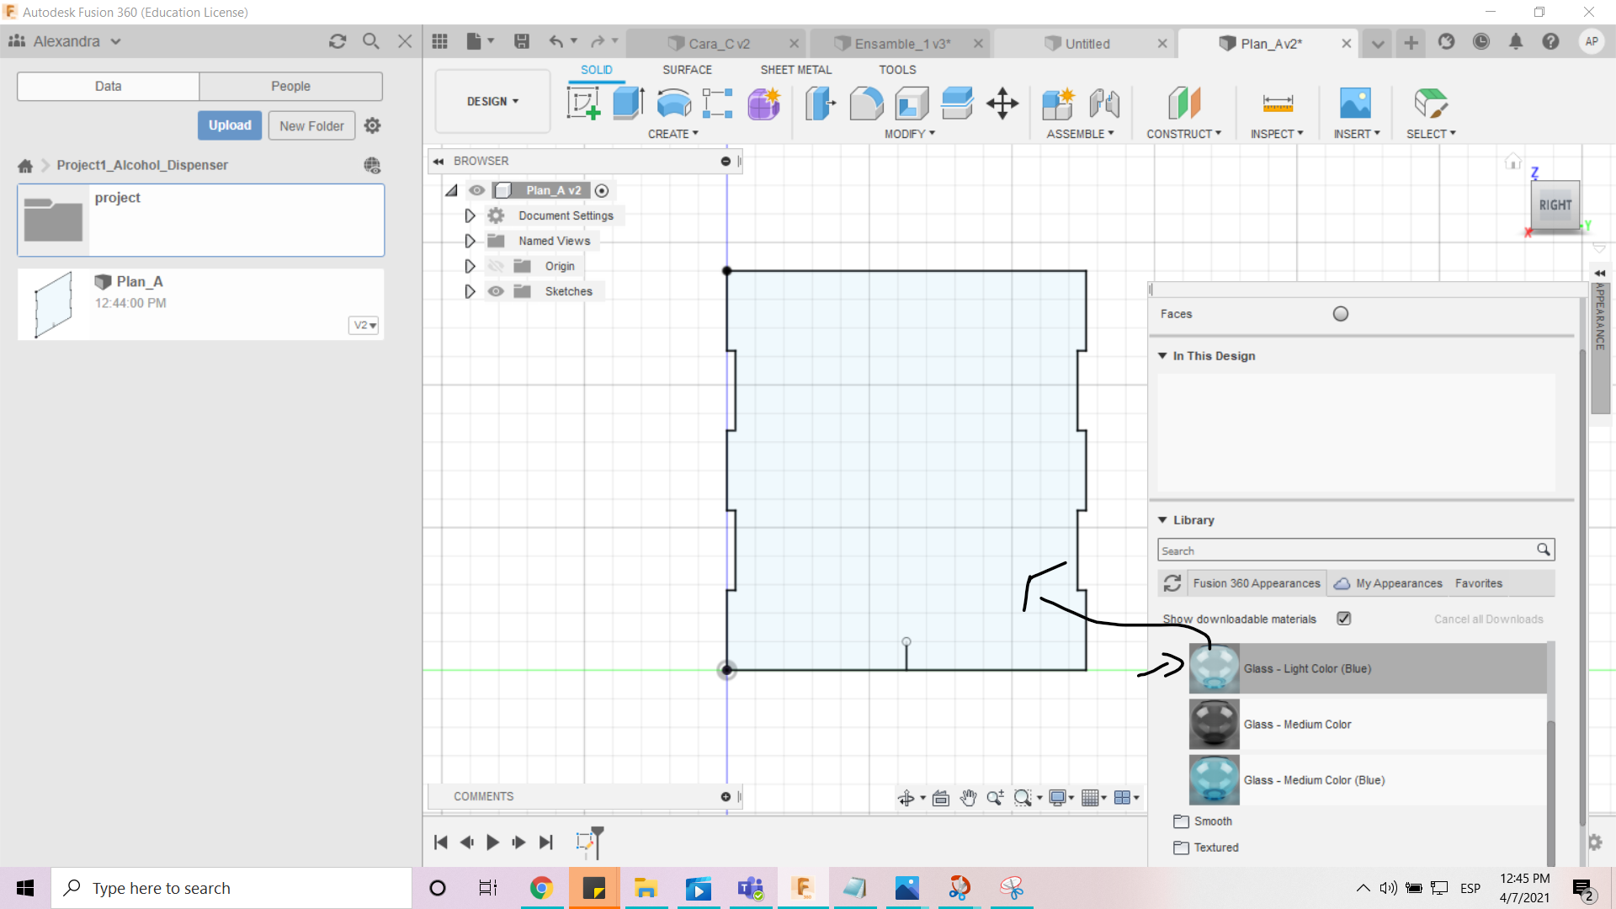Select the Extrude tool icon
The width and height of the screenshot is (1616, 909).
tap(628, 104)
